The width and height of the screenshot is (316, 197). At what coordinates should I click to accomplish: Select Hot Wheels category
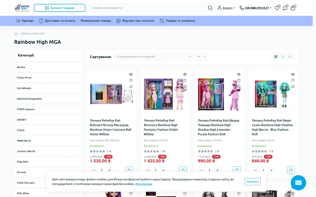coord(48,88)
